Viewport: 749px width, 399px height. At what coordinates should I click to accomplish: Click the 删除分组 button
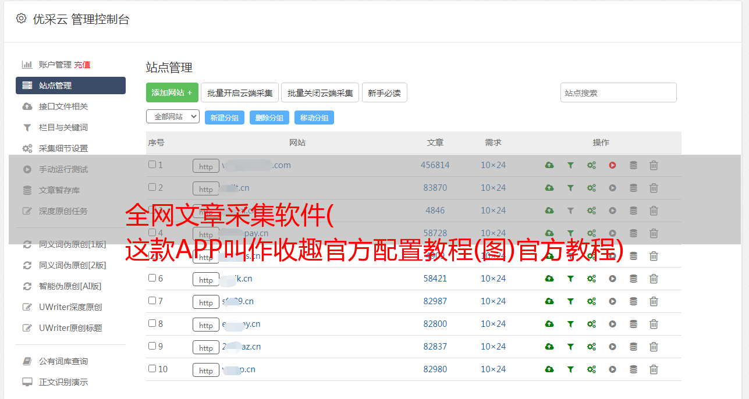click(x=269, y=117)
